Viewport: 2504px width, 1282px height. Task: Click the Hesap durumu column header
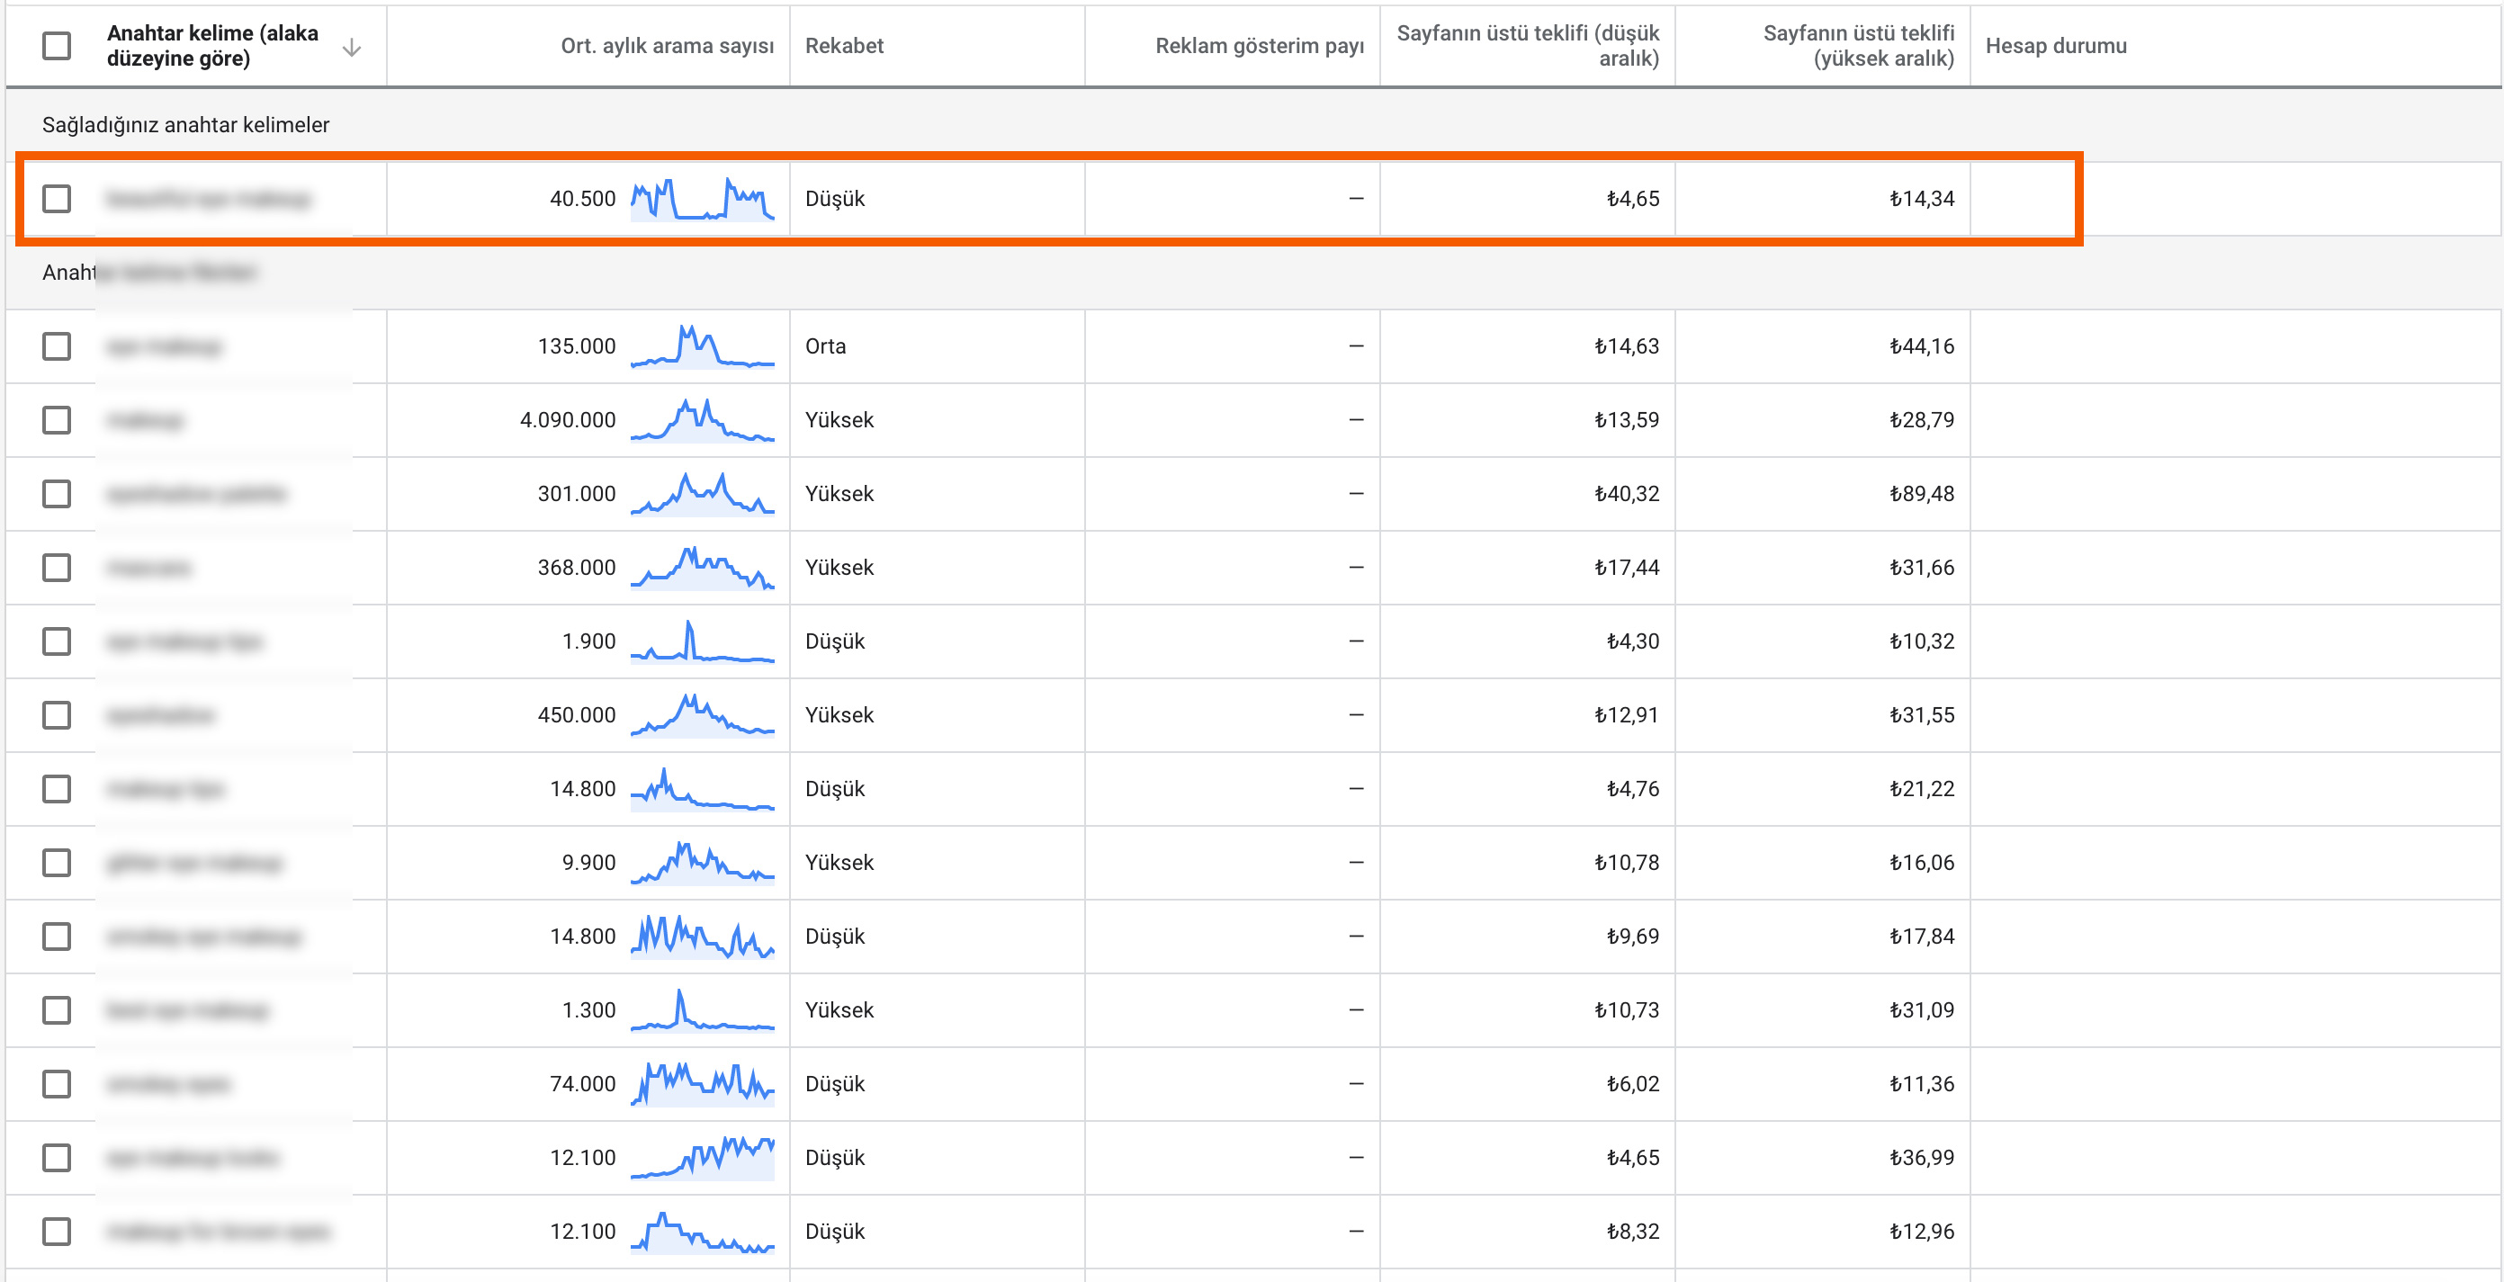point(2055,46)
